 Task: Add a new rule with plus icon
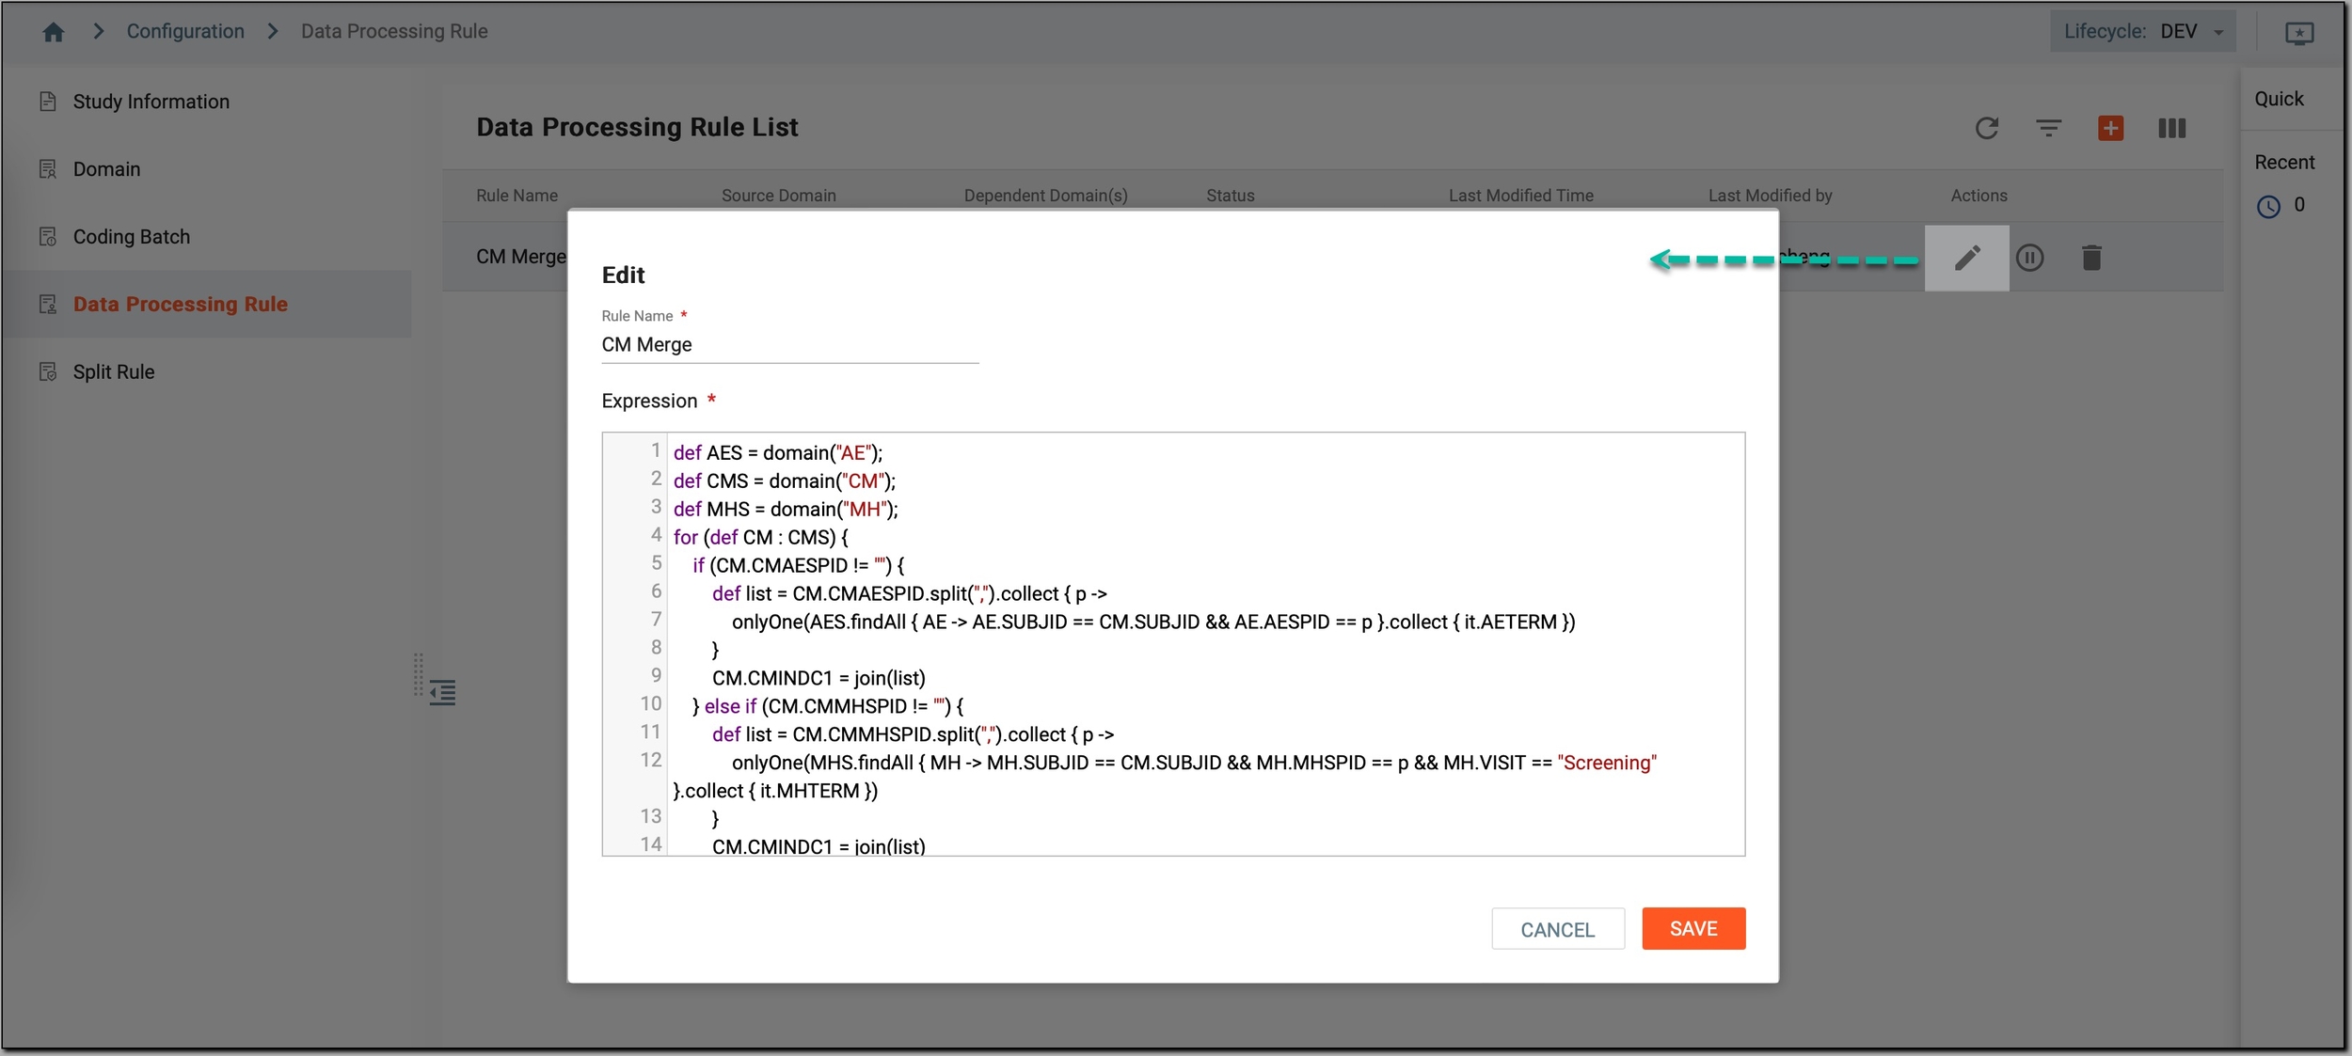pyautogui.click(x=2110, y=128)
